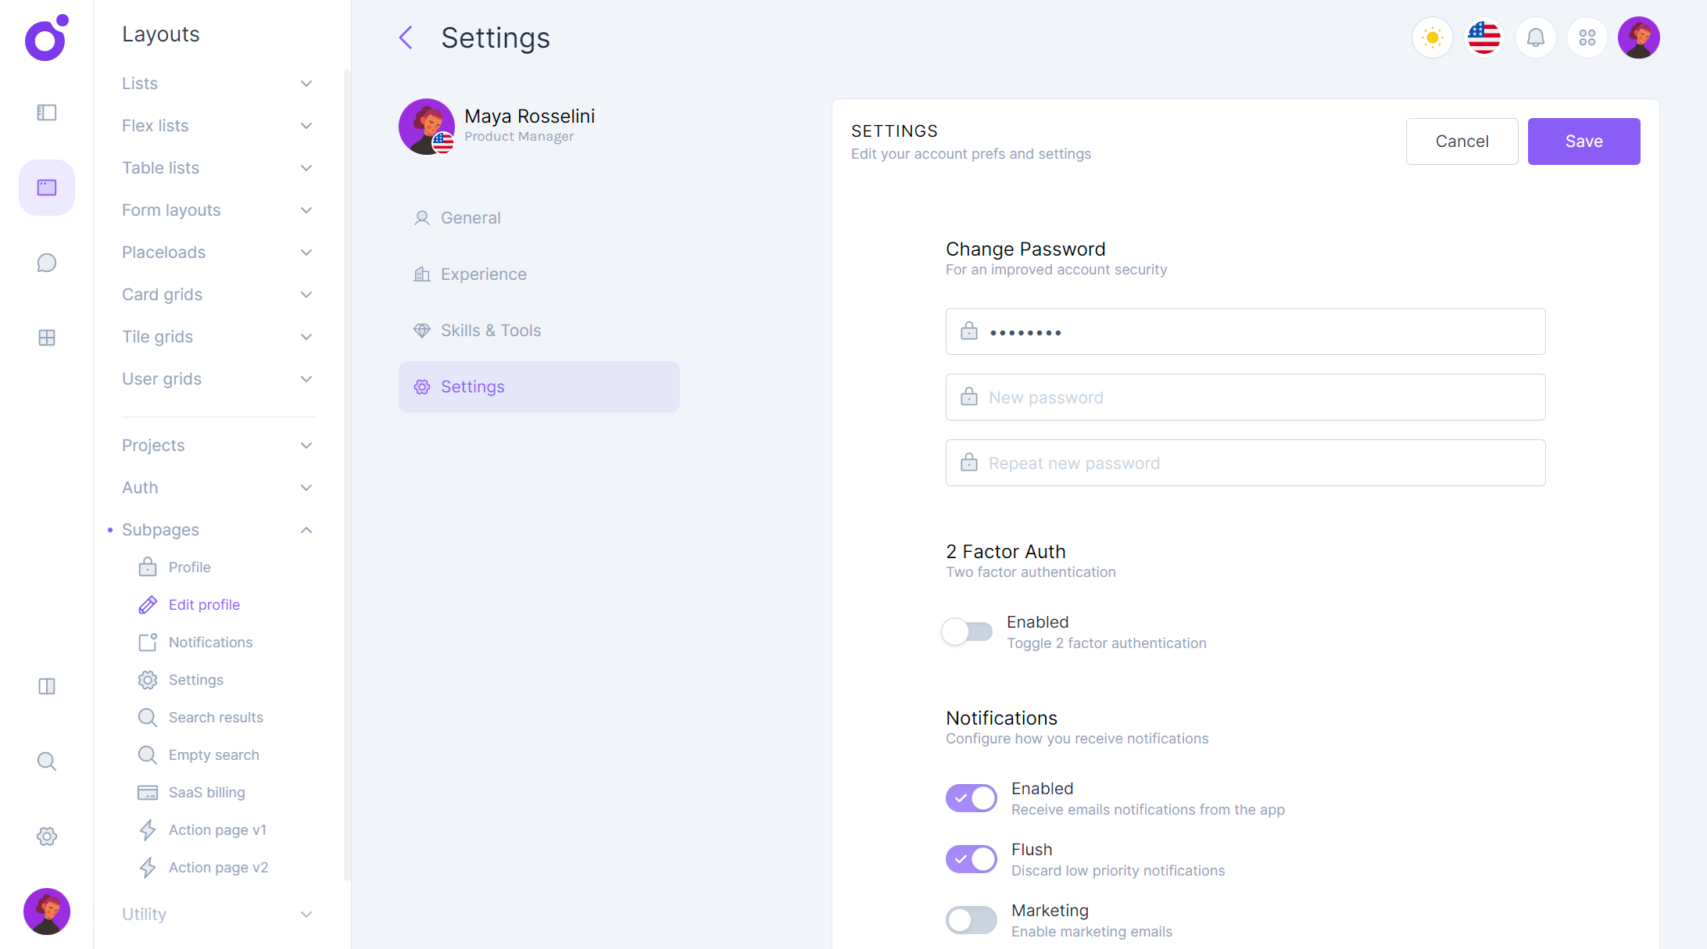The width and height of the screenshot is (1707, 949).
Task: Enable the Marketing emails toggle
Action: (971, 920)
